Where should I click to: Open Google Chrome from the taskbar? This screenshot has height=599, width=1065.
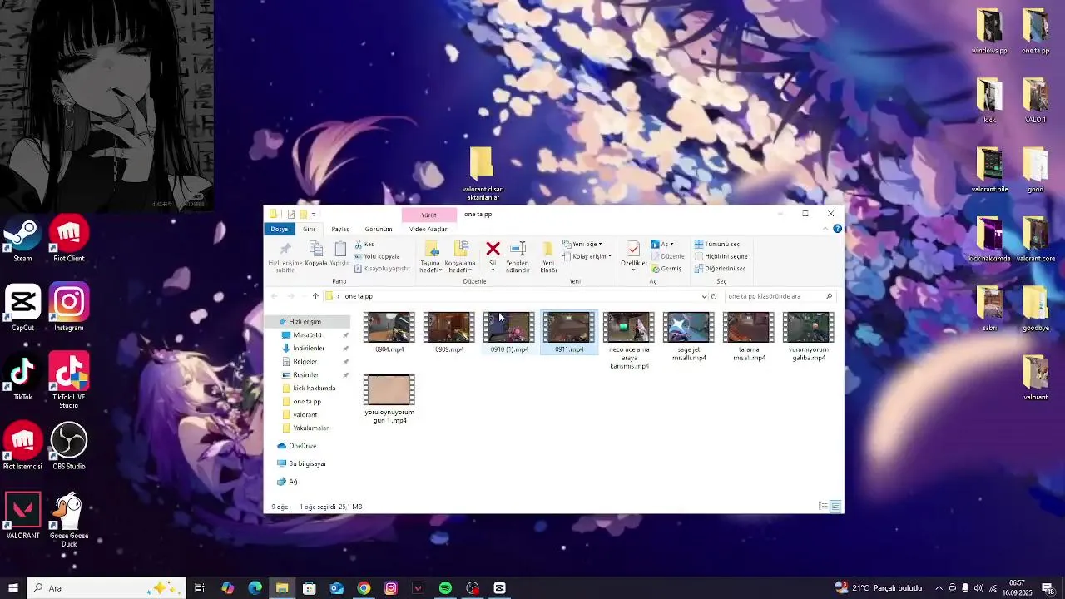(364, 588)
